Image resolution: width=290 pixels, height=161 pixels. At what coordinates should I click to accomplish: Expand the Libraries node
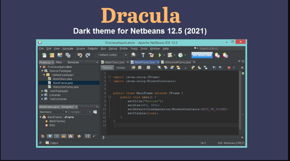tap(42, 95)
